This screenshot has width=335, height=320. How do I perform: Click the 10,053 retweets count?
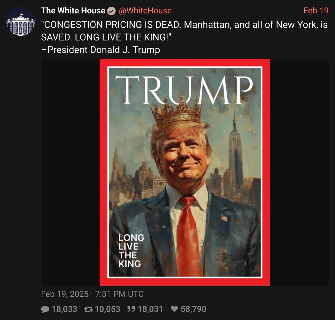click(x=107, y=309)
